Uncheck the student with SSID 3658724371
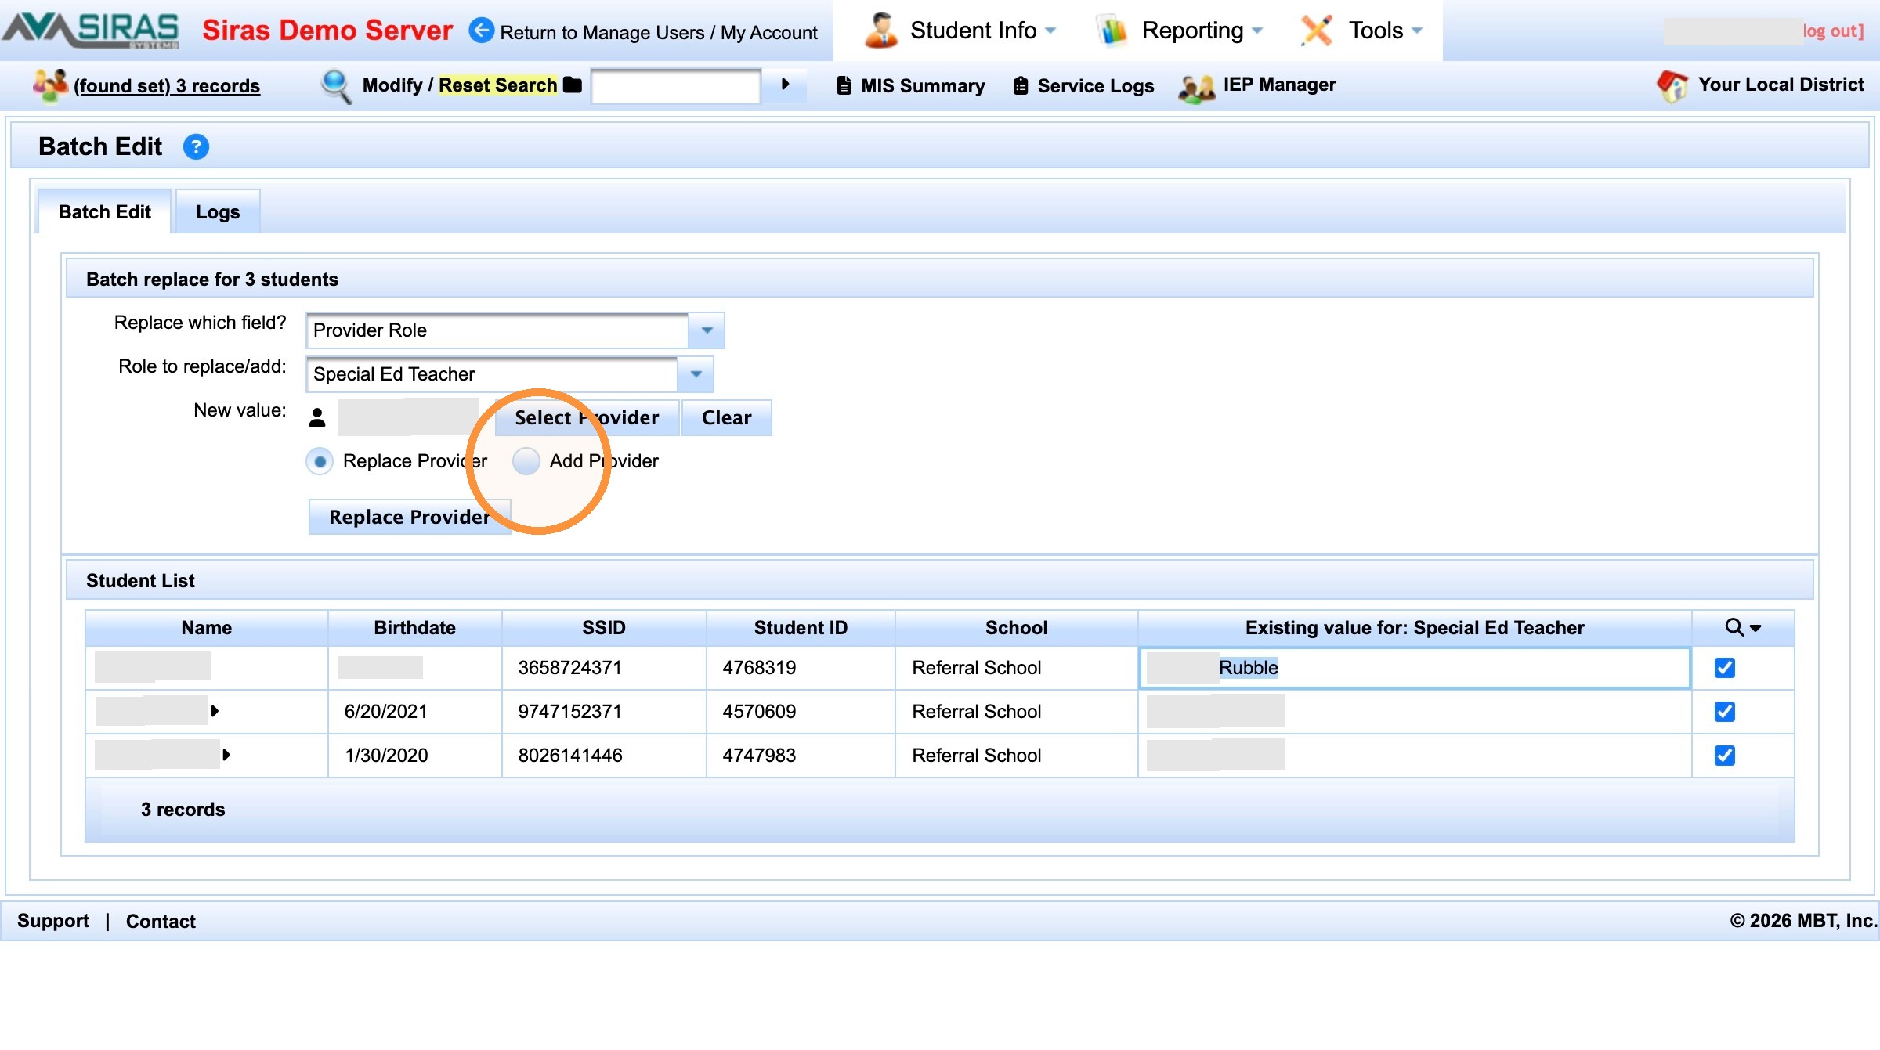 click(x=1724, y=668)
